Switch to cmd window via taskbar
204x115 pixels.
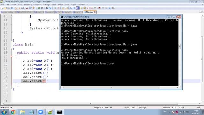60,112
